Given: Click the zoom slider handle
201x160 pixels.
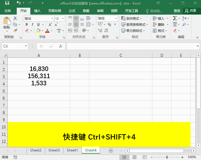Looking at the screenshot, I should [167, 157].
